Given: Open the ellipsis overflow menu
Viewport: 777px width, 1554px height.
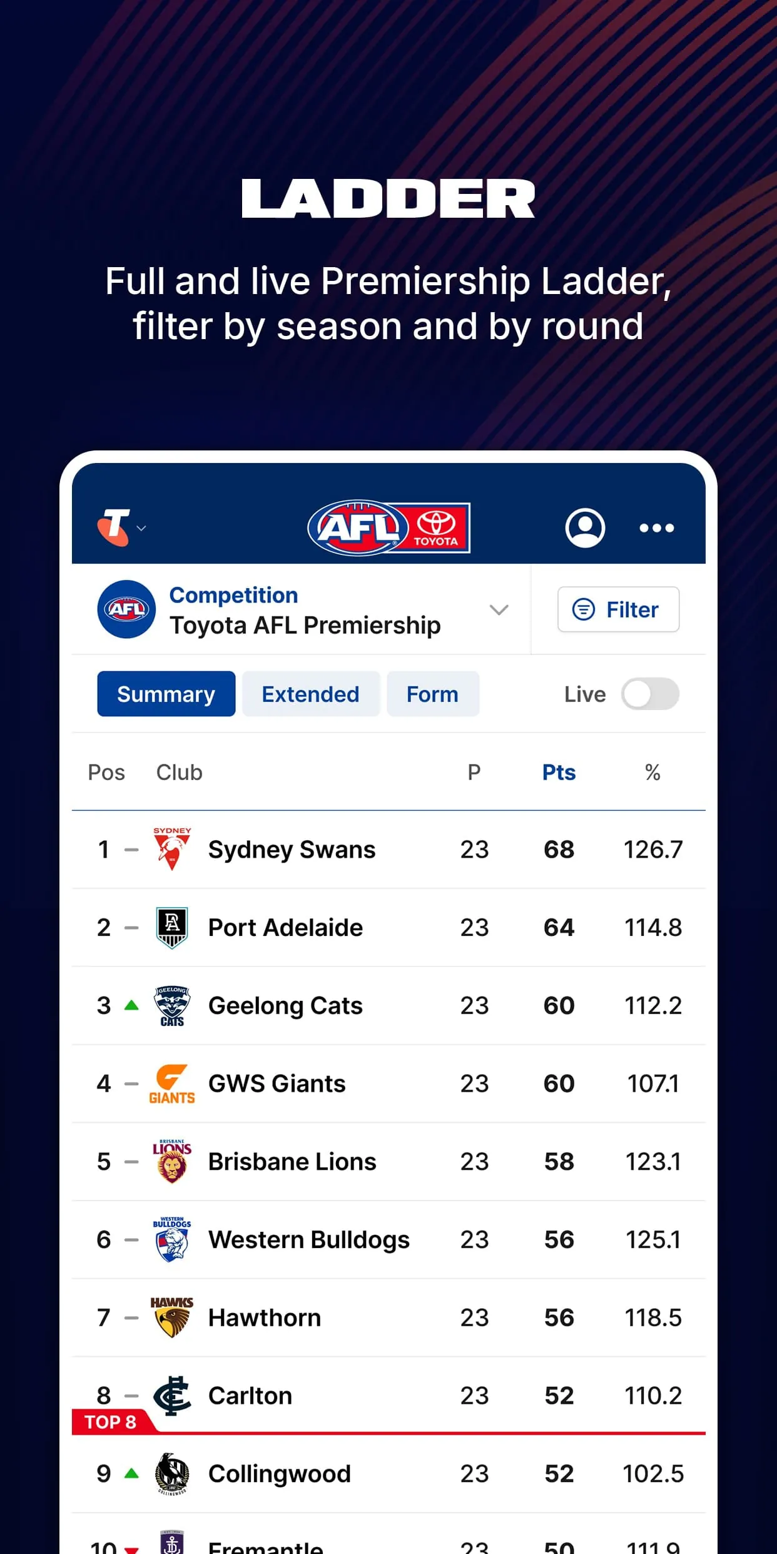Looking at the screenshot, I should [656, 529].
